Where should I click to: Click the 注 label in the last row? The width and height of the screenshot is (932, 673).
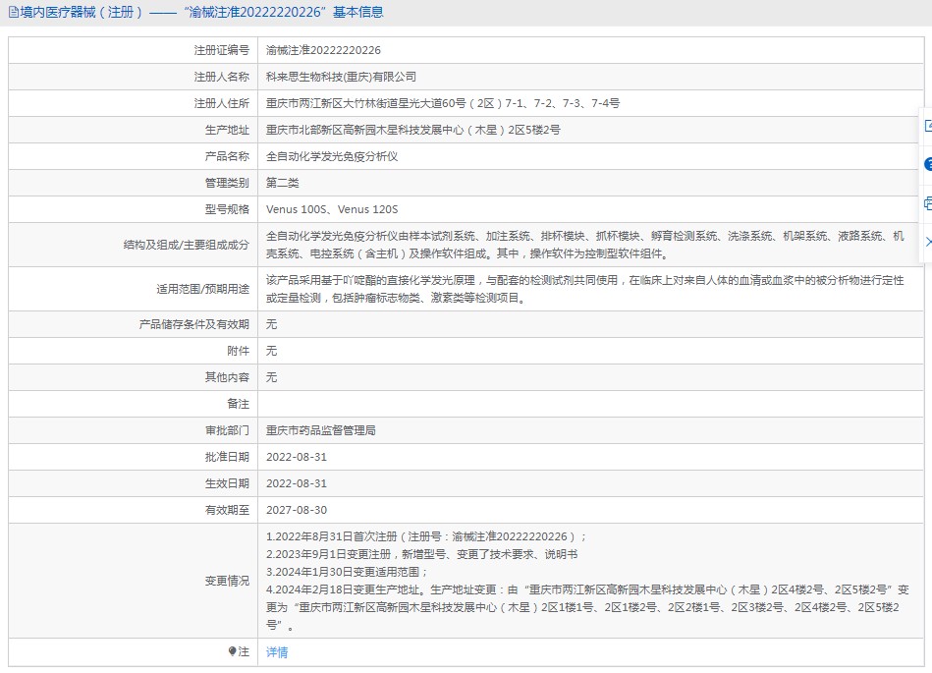[244, 652]
